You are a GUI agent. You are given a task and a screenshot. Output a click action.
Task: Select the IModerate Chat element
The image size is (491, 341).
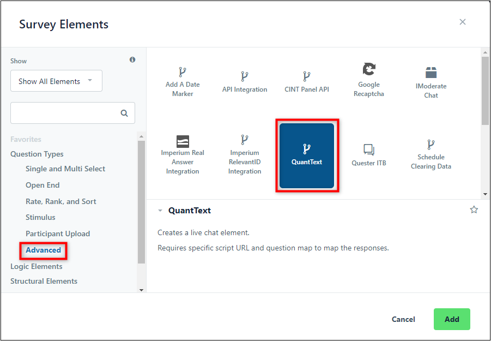(x=431, y=81)
